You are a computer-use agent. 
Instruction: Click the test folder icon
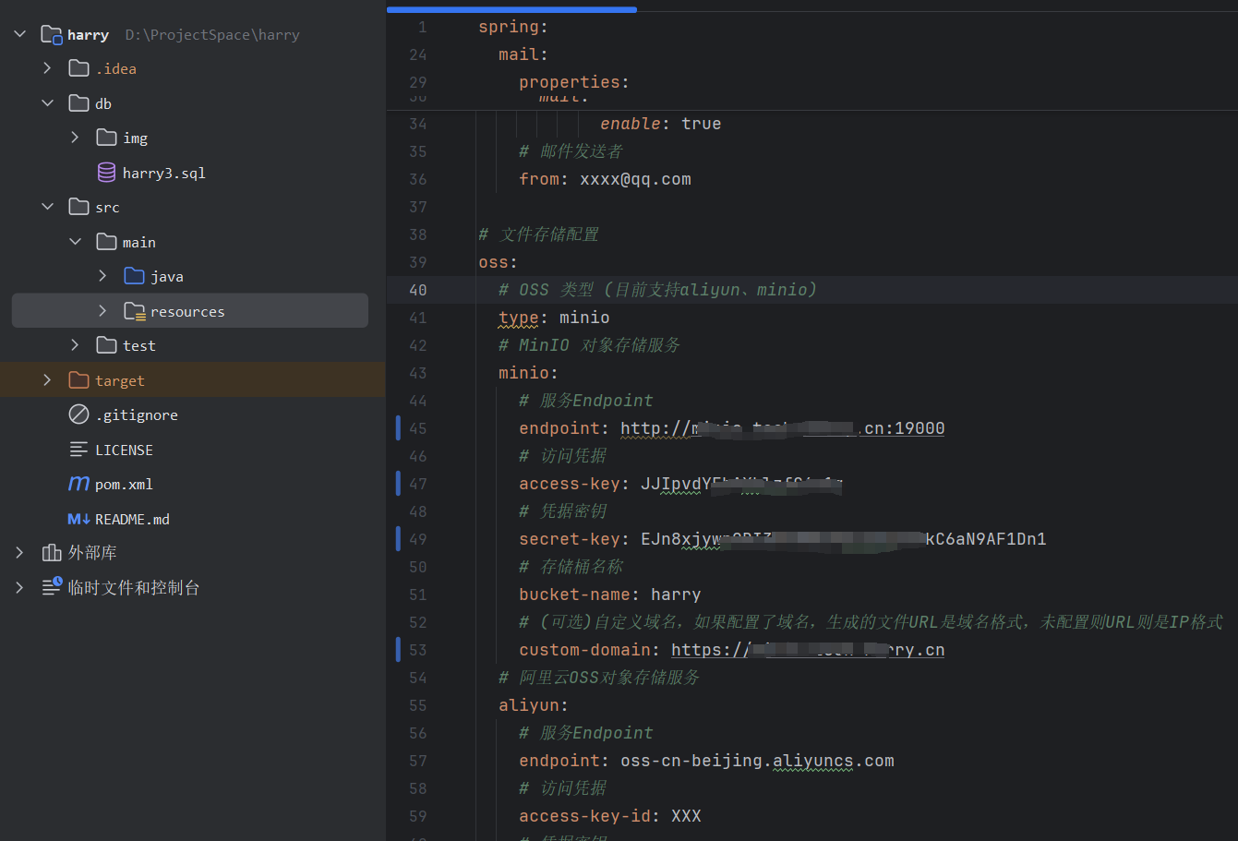[107, 345]
